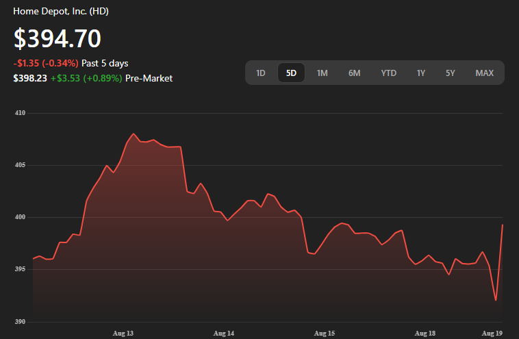519x339 pixels.
Task: Click the Aug 13 date label
Action: click(x=123, y=333)
